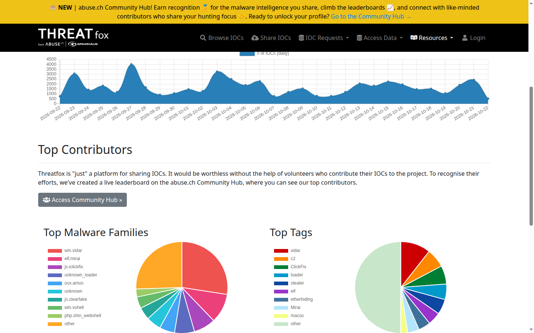Toggle stealer tag legend entry

coord(289,283)
